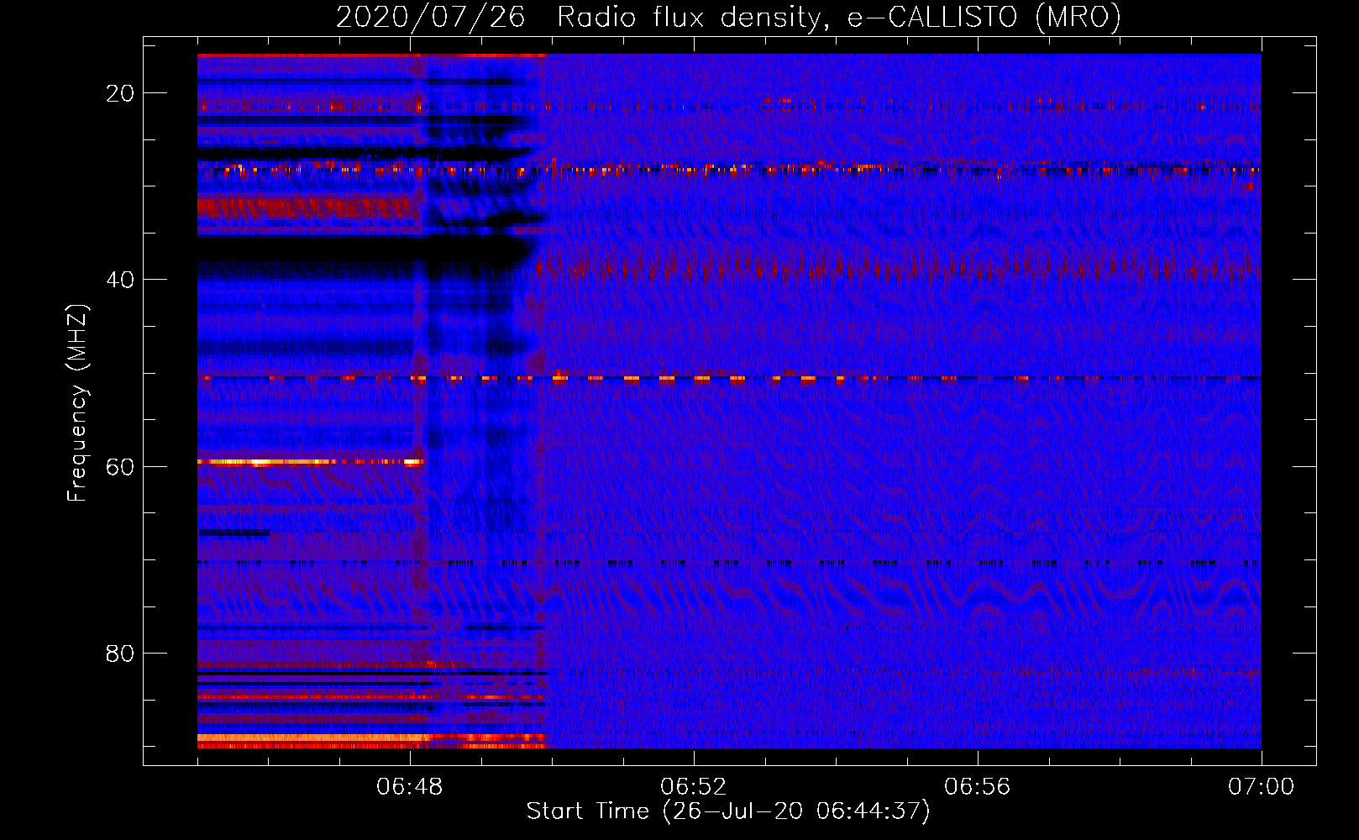The image size is (1359, 840).
Task: Click the '40' frequency tick label
Action: [120, 280]
